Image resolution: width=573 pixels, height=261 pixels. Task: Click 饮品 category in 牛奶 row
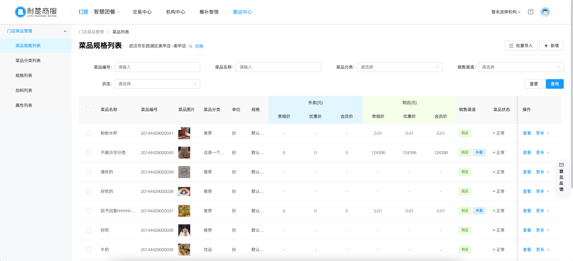pos(208,250)
